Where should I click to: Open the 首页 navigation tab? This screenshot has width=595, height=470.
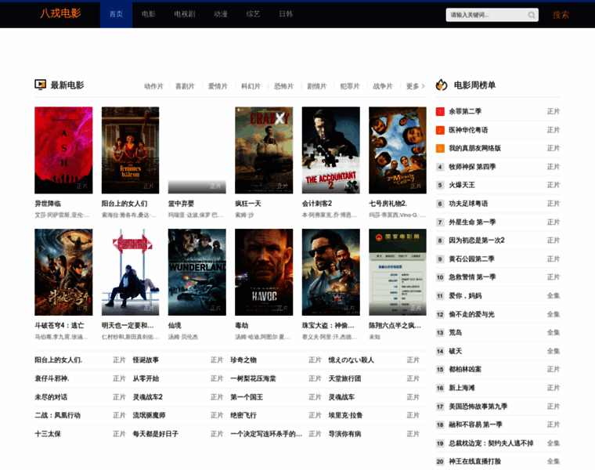116,14
